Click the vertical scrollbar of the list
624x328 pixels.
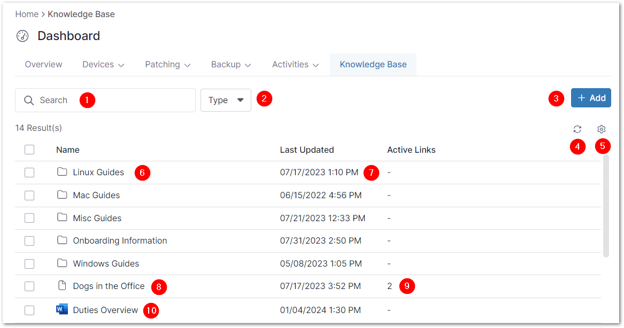coord(606,206)
